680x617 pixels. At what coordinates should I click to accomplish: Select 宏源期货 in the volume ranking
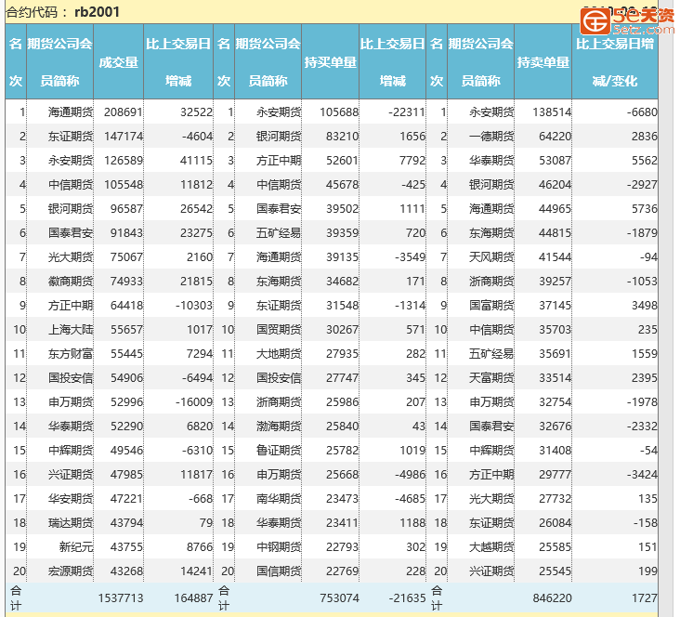[x=71, y=571]
